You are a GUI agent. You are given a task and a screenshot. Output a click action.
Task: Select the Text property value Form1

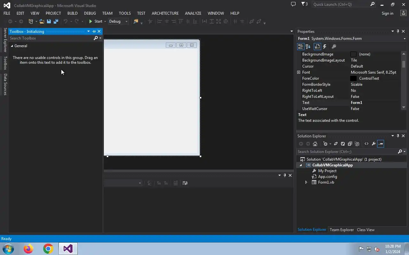357,103
